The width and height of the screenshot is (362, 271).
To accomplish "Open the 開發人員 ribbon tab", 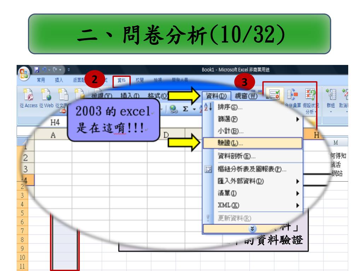I will point(180,80).
